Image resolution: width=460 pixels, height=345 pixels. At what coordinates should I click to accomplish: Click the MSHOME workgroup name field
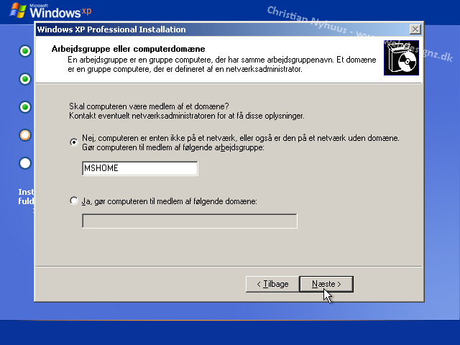[139, 168]
